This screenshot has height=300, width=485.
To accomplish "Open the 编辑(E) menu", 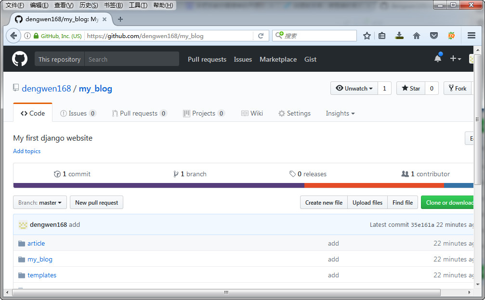I will [39, 5].
